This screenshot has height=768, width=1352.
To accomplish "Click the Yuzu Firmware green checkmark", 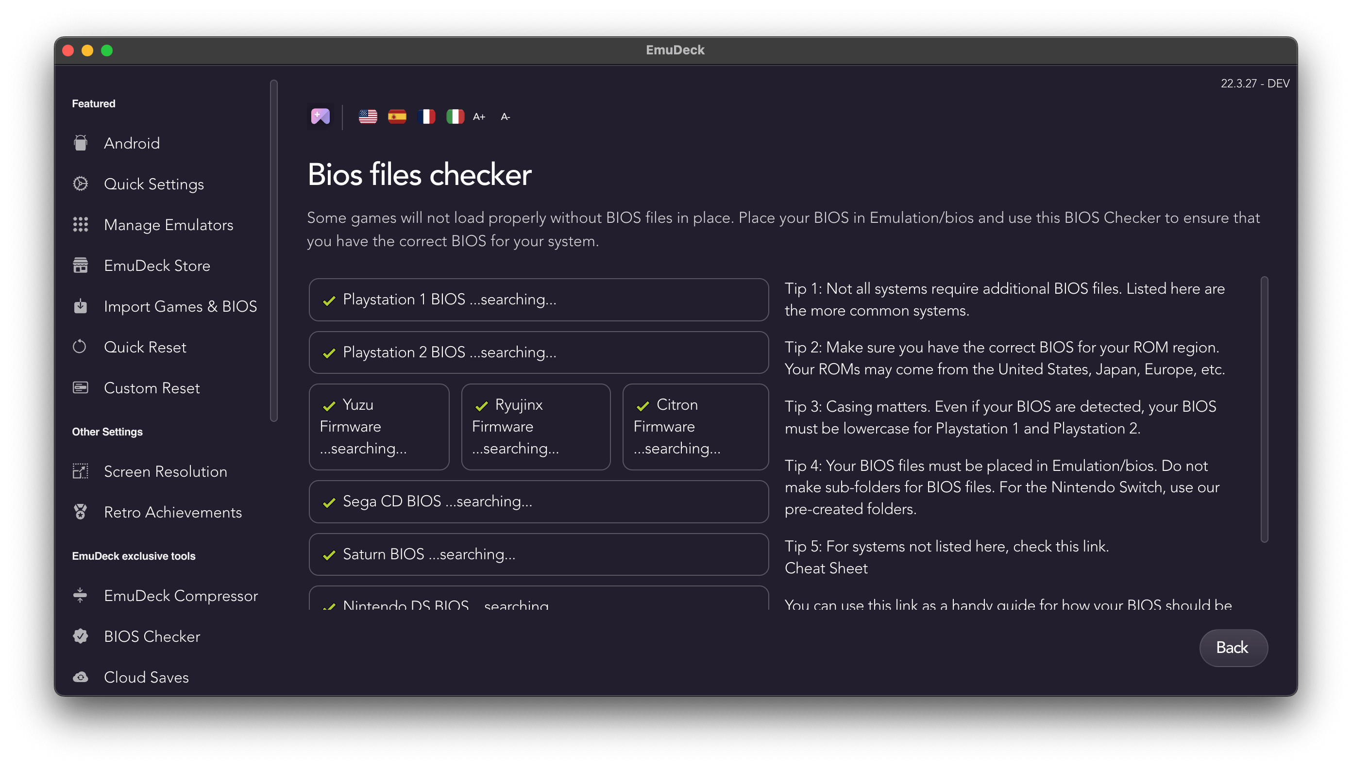I will click(x=329, y=406).
